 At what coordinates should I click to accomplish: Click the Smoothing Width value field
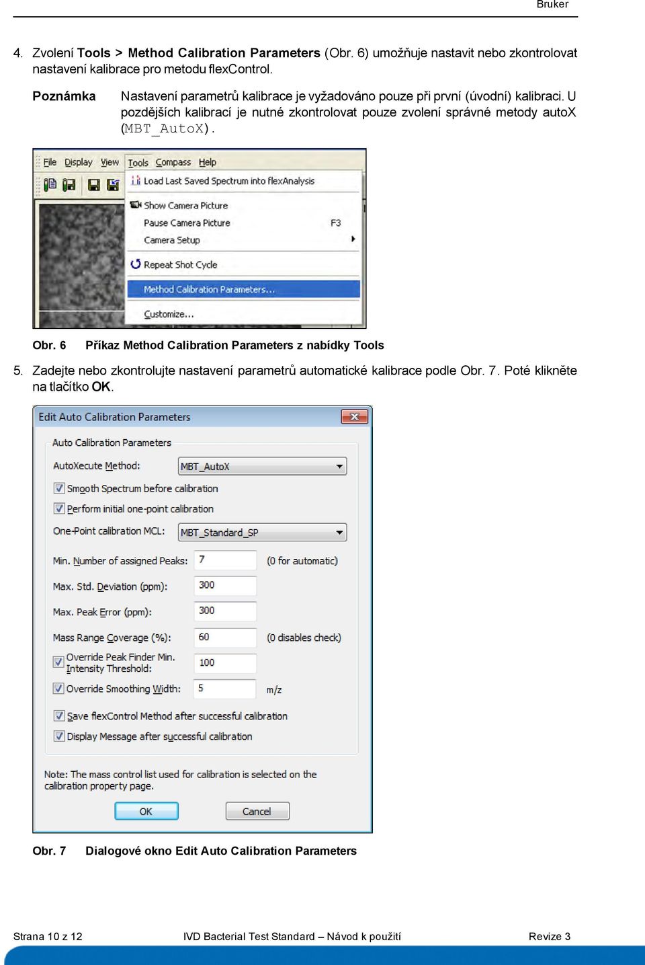tap(224, 689)
